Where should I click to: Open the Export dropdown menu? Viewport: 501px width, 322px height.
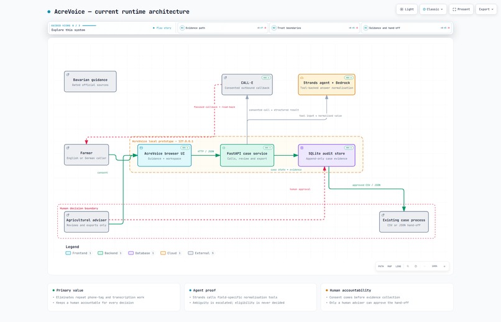486,9
